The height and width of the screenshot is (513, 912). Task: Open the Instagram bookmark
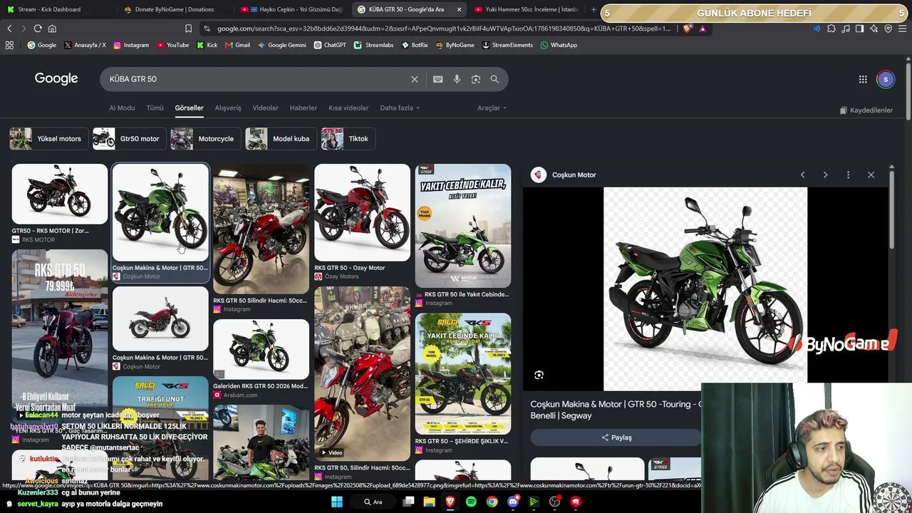point(131,45)
